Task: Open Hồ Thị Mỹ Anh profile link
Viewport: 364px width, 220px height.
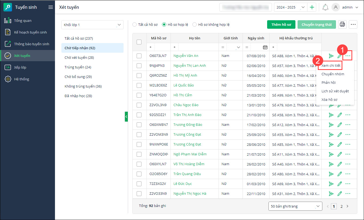Action: pyautogui.click(x=185, y=76)
